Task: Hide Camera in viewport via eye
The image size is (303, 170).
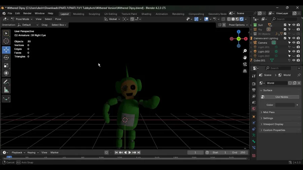Action: [294, 43]
